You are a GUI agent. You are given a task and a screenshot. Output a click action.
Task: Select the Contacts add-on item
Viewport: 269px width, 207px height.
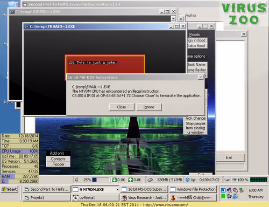pos(58,159)
